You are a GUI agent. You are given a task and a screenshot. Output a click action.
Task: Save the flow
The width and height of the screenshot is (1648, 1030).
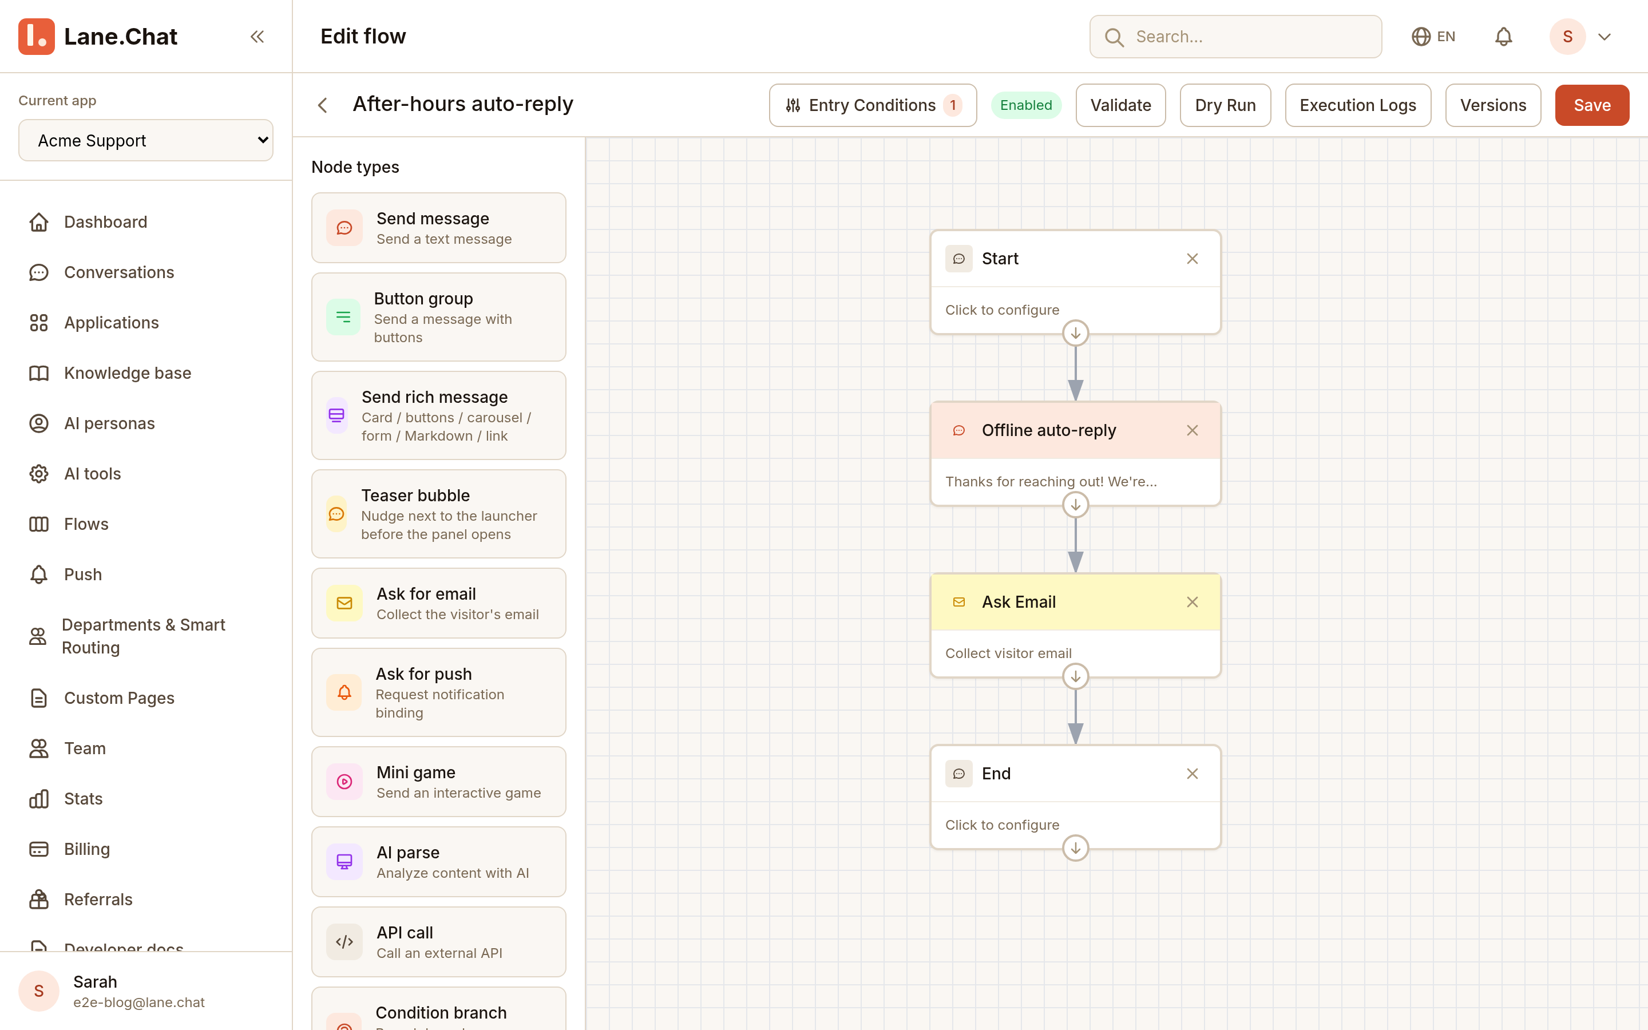[x=1591, y=105]
